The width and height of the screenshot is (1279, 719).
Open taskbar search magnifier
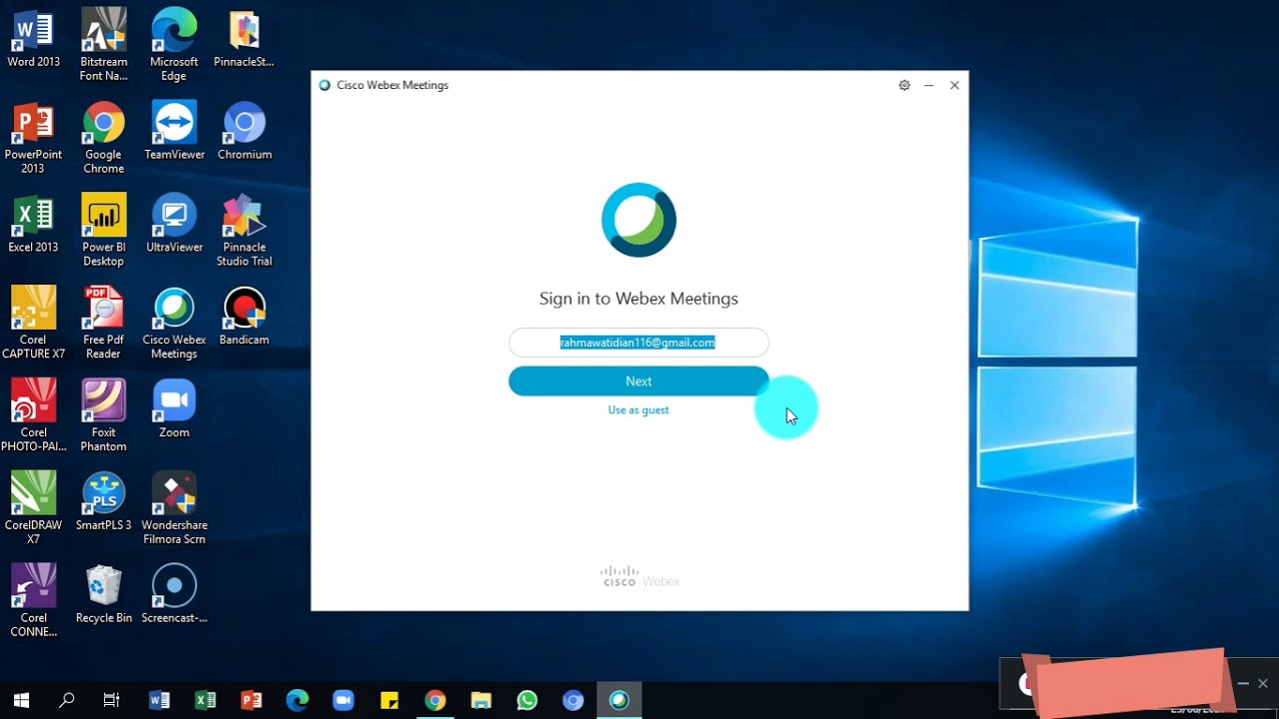click(66, 700)
